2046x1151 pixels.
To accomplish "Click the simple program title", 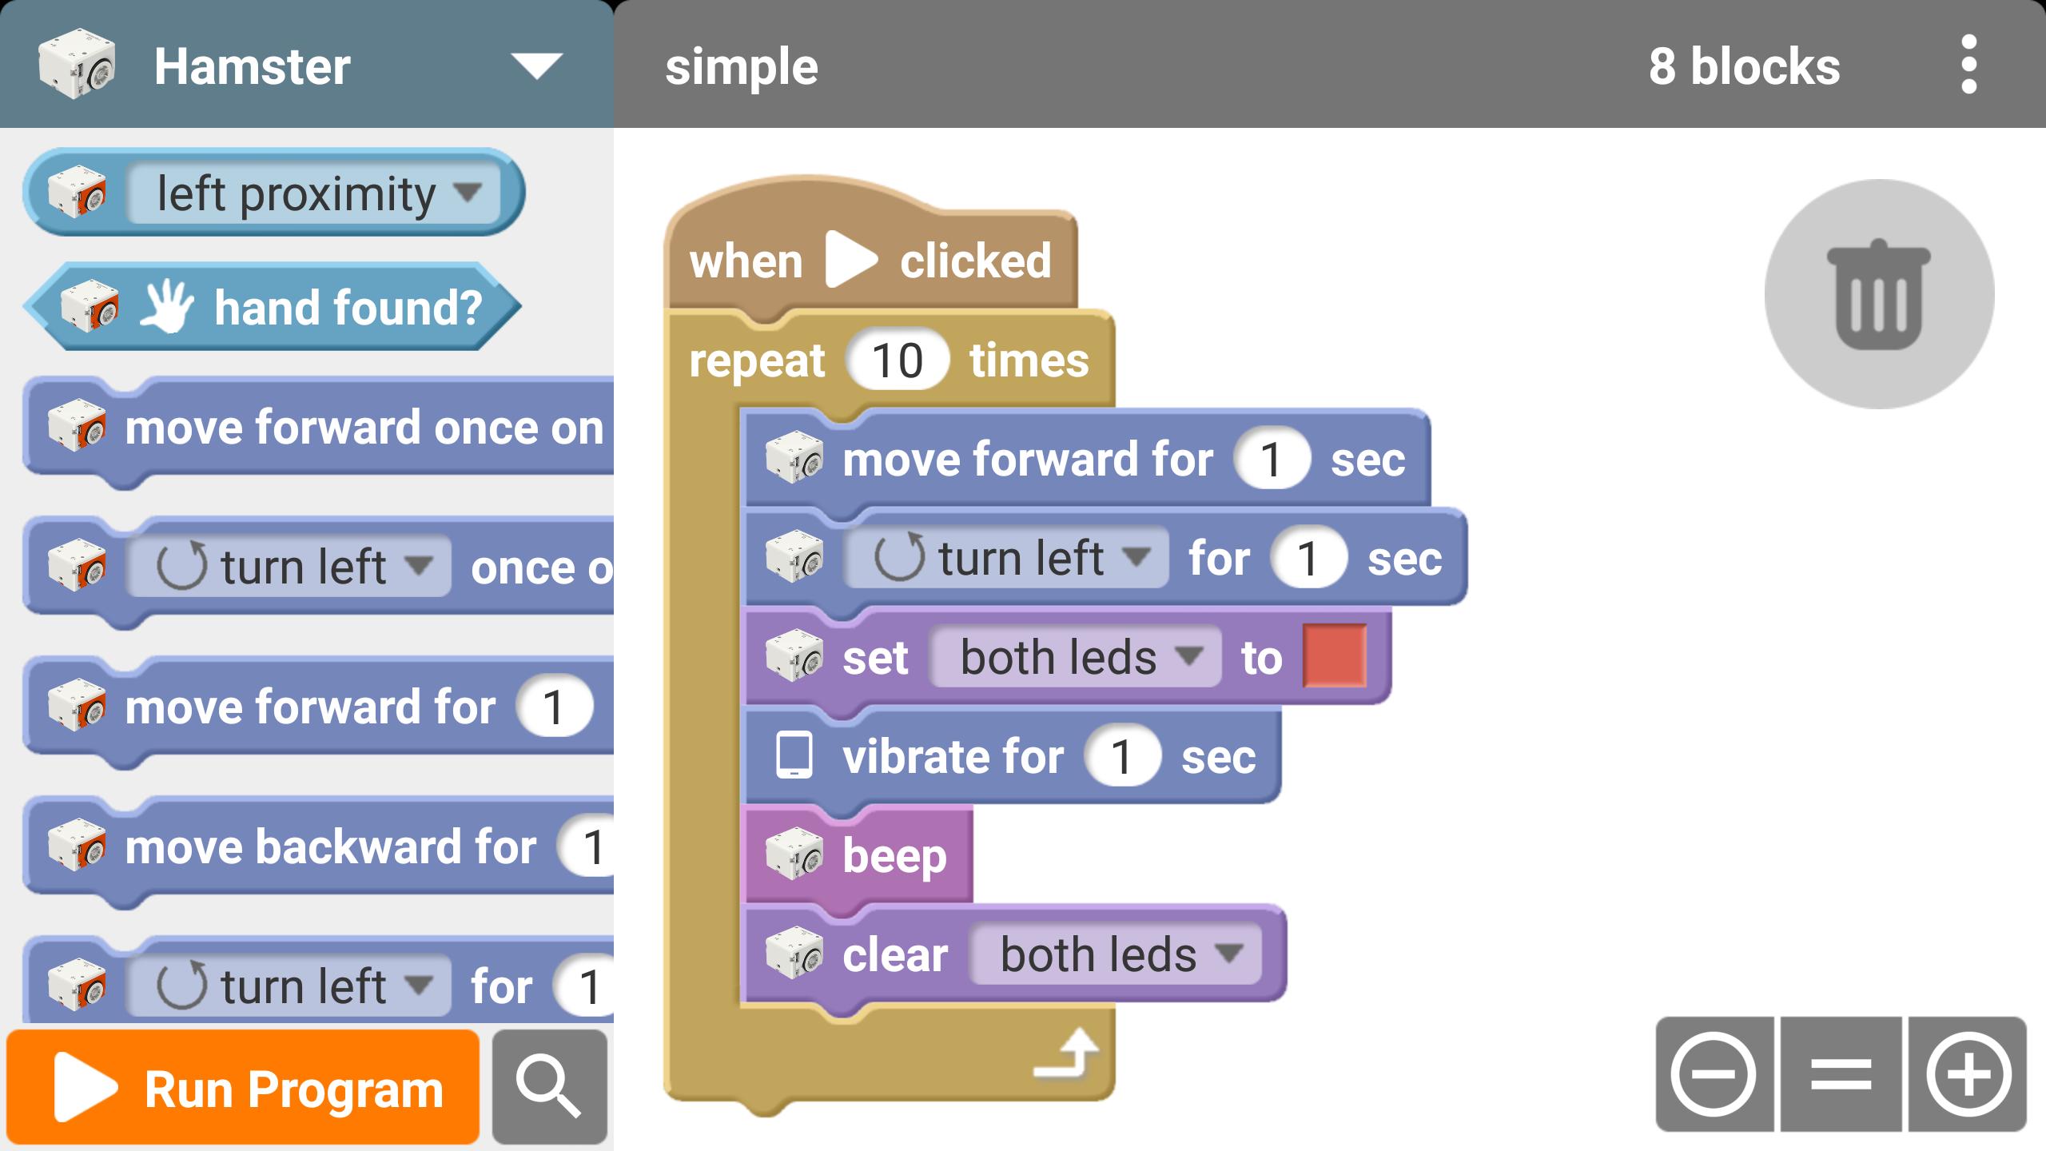I will pos(740,67).
